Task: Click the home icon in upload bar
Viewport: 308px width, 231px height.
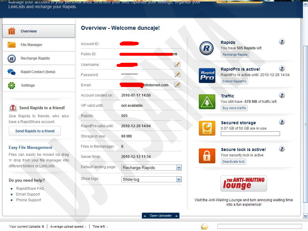Action: pyautogui.click(x=205, y=226)
